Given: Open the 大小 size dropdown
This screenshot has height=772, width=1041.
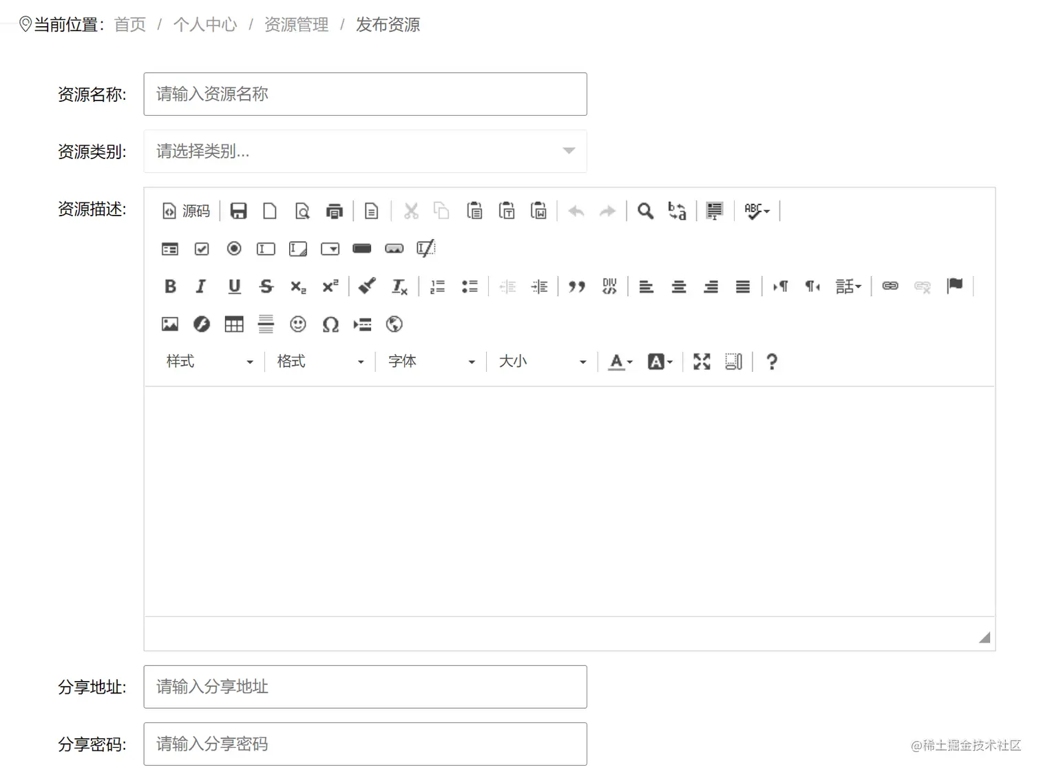Looking at the screenshot, I should 542,362.
